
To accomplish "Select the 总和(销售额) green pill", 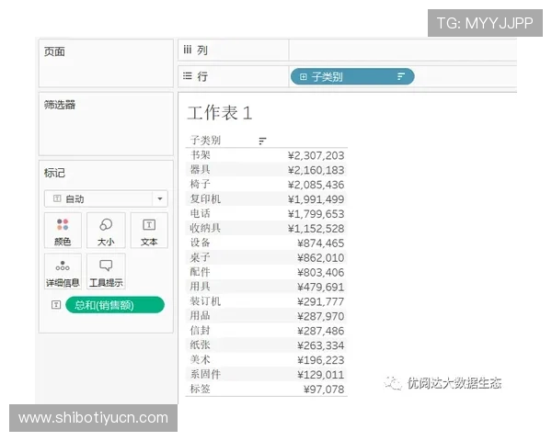I will pos(115,305).
